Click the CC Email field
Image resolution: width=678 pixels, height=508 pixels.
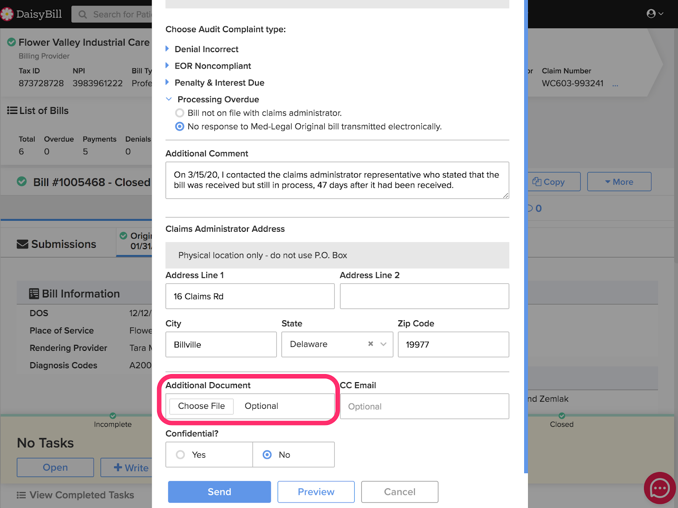pos(424,406)
